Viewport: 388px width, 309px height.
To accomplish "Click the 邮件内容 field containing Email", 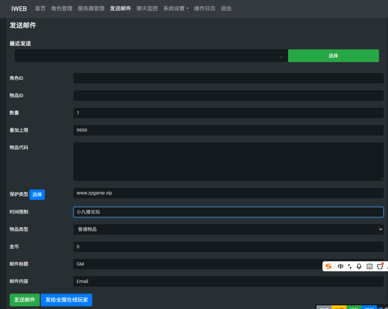I will point(228,281).
